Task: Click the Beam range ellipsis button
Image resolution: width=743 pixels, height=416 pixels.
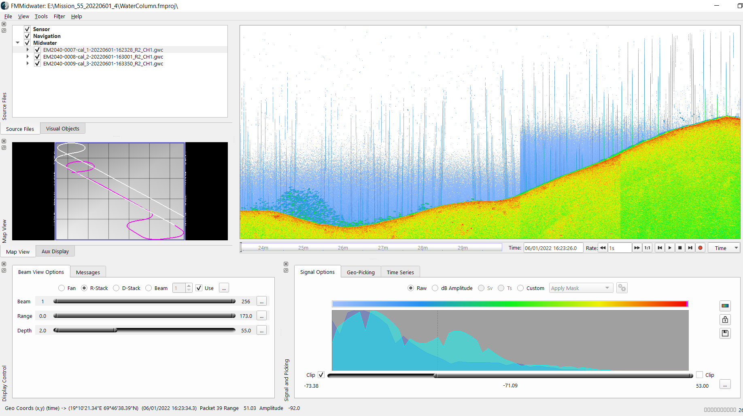Action: point(261,301)
